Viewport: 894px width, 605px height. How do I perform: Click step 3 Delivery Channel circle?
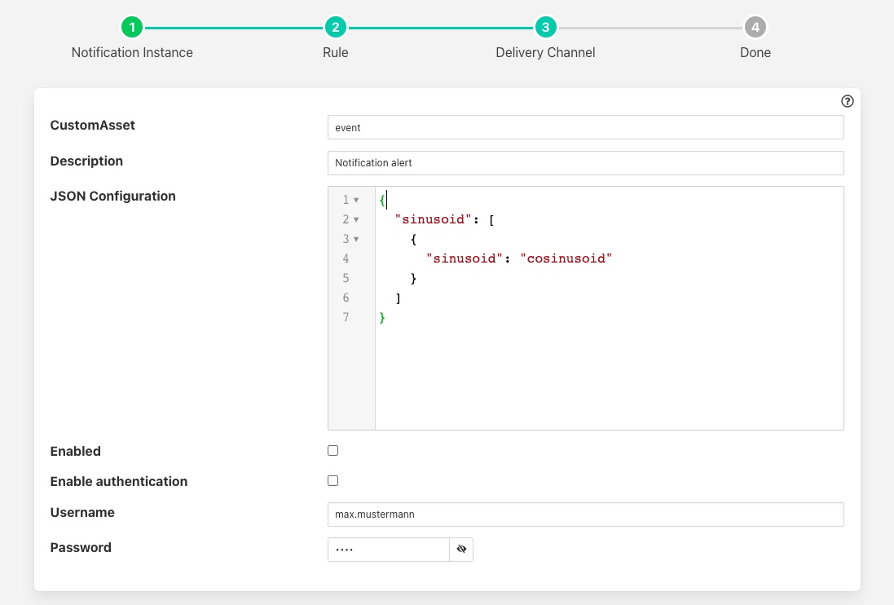[545, 28]
